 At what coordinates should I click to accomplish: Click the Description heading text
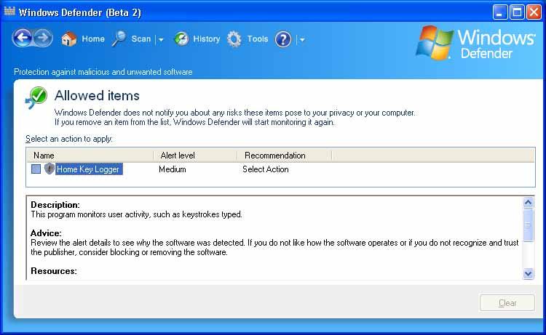(55, 205)
